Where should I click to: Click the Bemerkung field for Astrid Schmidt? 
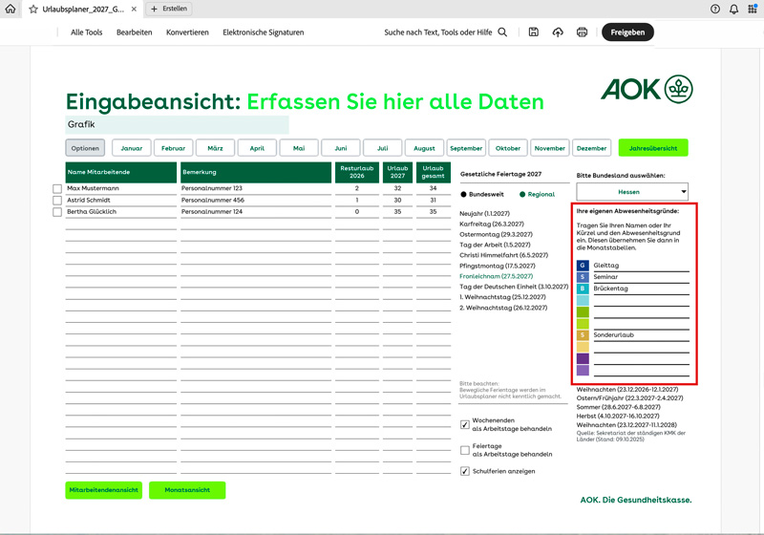pos(253,201)
